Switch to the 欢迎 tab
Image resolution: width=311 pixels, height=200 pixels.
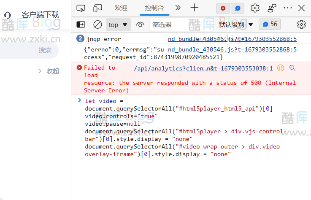[121, 8]
